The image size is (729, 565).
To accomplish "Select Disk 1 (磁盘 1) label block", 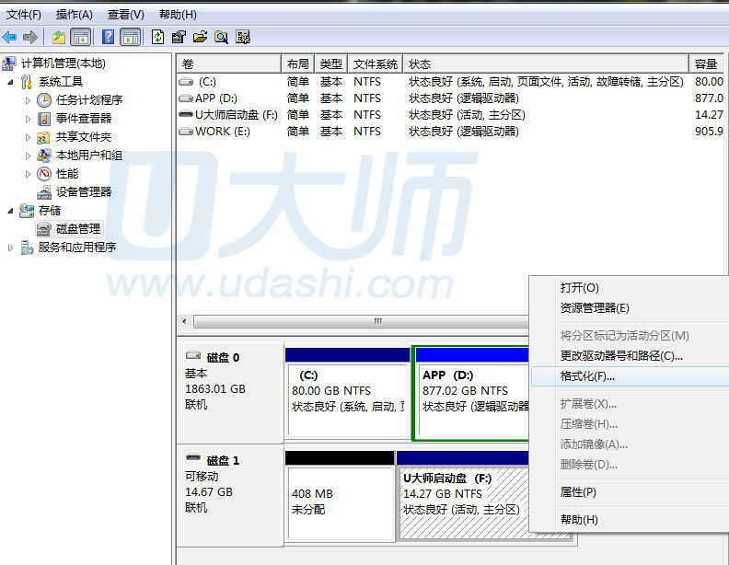I will (x=230, y=496).
